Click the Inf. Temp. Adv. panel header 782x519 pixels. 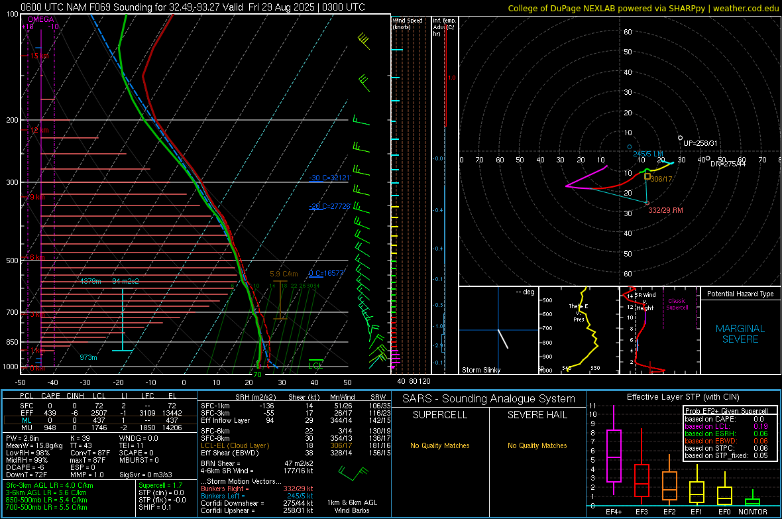pyautogui.click(x=445, y=27)
